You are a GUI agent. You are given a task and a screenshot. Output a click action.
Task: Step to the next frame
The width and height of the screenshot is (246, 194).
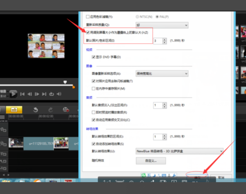37,94
